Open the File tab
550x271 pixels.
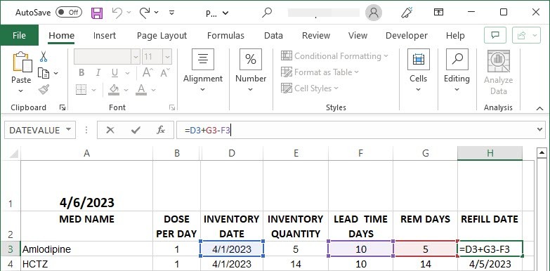point(19,35)
